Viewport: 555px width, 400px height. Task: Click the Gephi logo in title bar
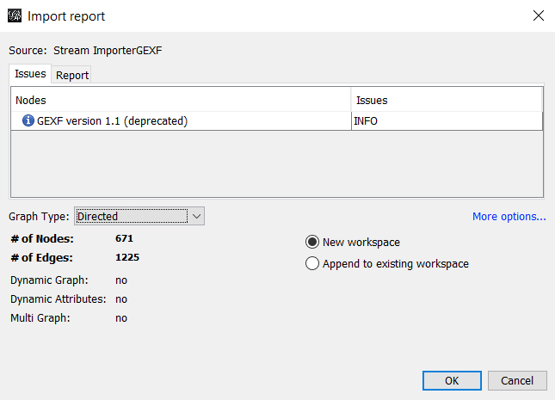[15, 15]
